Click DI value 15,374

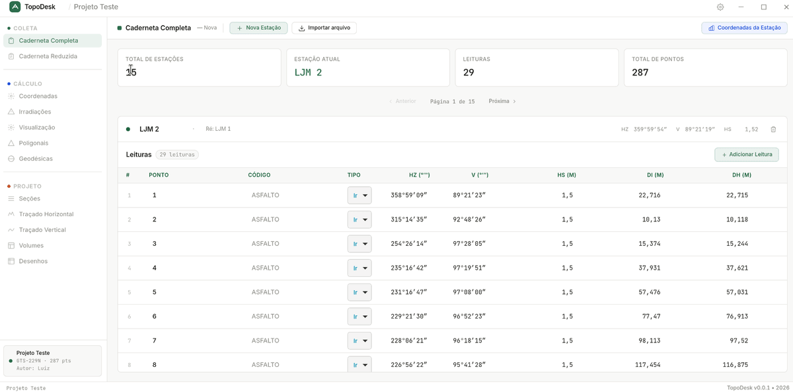click(650, 244)
